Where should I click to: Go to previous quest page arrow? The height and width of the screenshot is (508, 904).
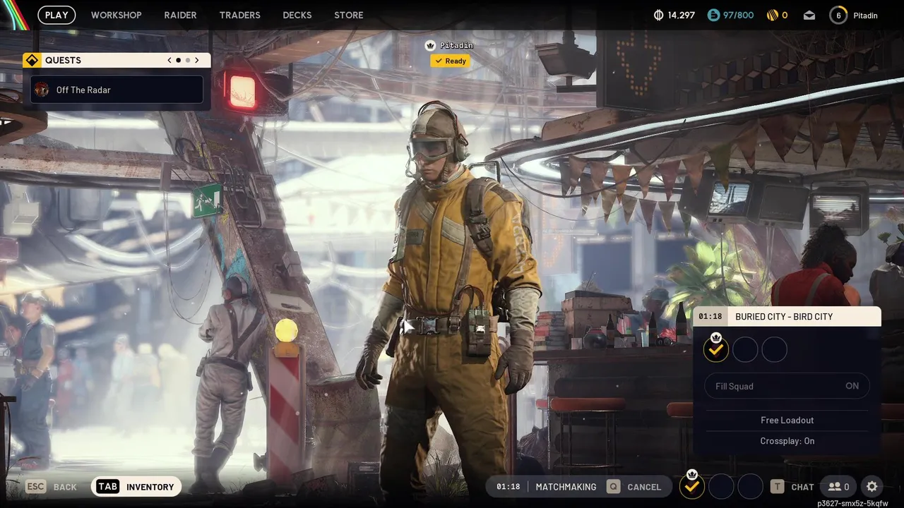pyautogui.click(x=169, y=61)
